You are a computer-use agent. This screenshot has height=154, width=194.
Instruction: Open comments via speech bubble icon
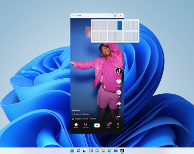tap(119, 92)
